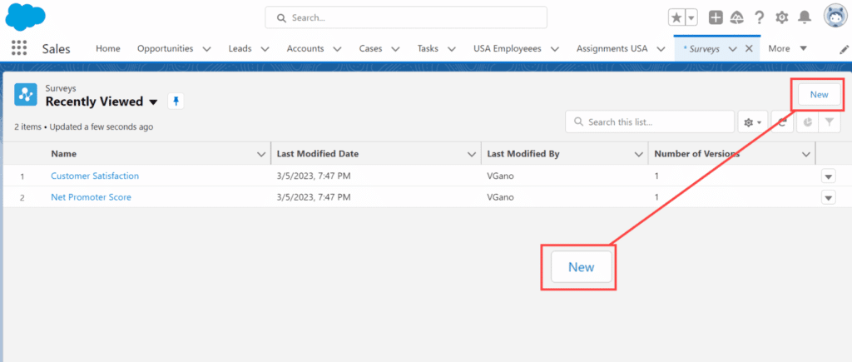Open the Net Promoter Score survey

tap(91, 197)
